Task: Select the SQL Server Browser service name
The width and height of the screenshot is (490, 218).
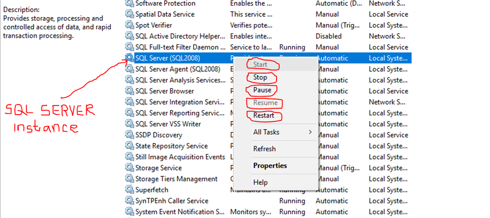Action: click(164, 91)
